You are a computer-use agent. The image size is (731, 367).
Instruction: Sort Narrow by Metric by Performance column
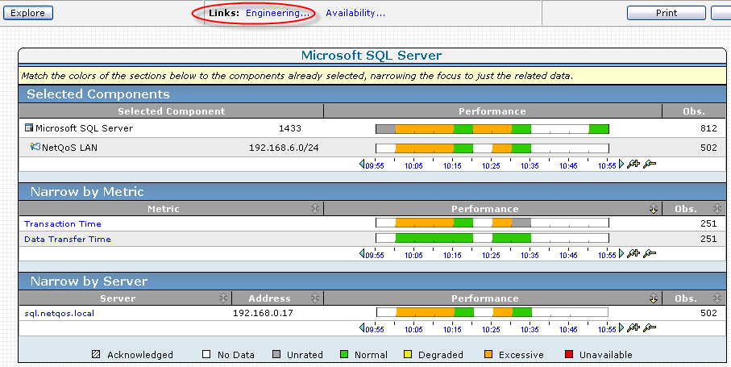click(x=653, y=209)
